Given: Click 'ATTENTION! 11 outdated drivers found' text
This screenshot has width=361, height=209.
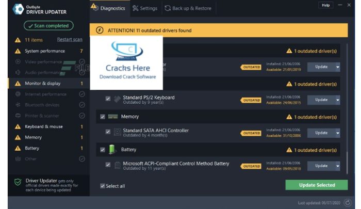Looking at the screenshot, I should coord(150,30).
